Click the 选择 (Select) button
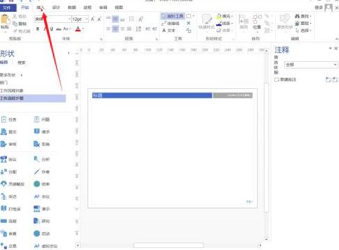Image resolution: width=339 pixels, height=250 pixels. click(304, 31)
